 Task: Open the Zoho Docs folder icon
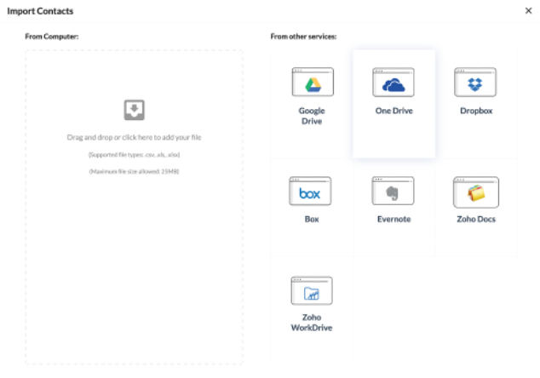tap(476, 192)
